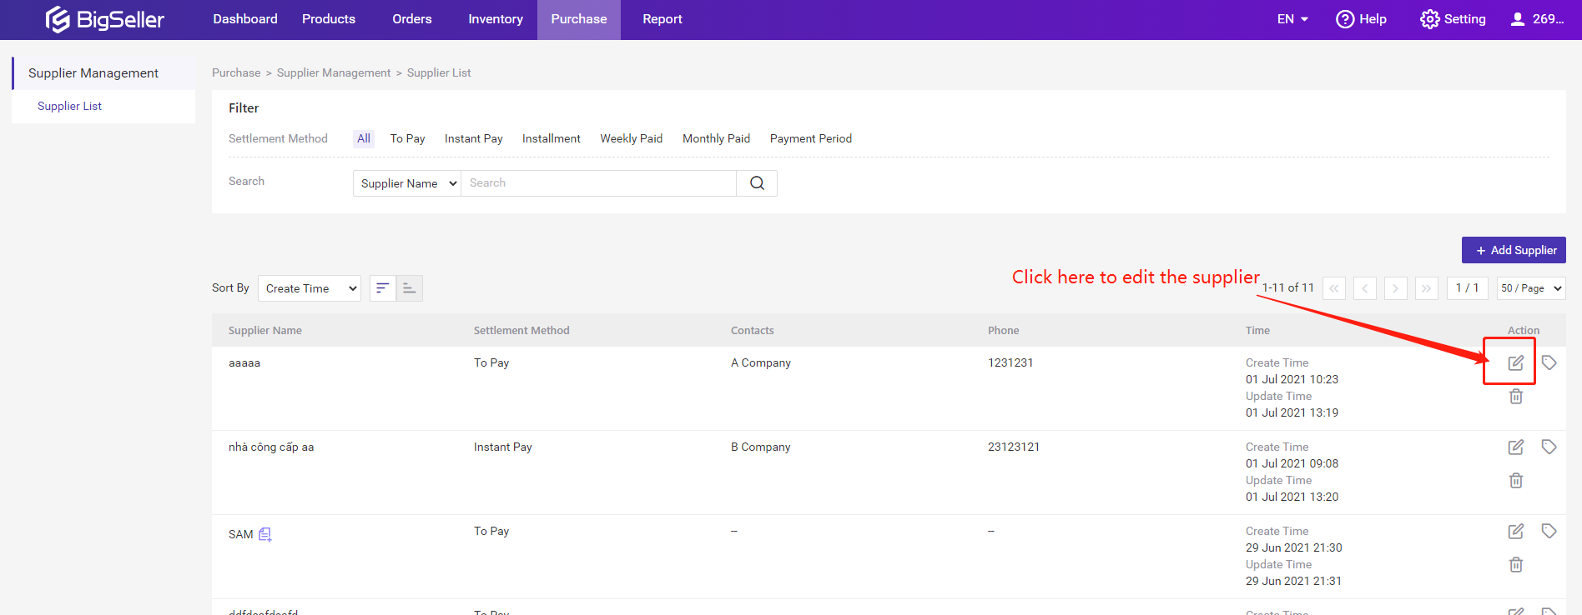The height and width of the screenshot is (615, 1582).
Task: Click contact B Company
Action: (761, 447)
